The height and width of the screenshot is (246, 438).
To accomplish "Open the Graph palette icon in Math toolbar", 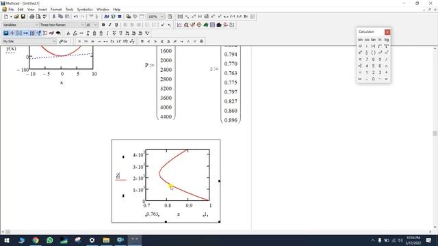I will pos(12,33).
